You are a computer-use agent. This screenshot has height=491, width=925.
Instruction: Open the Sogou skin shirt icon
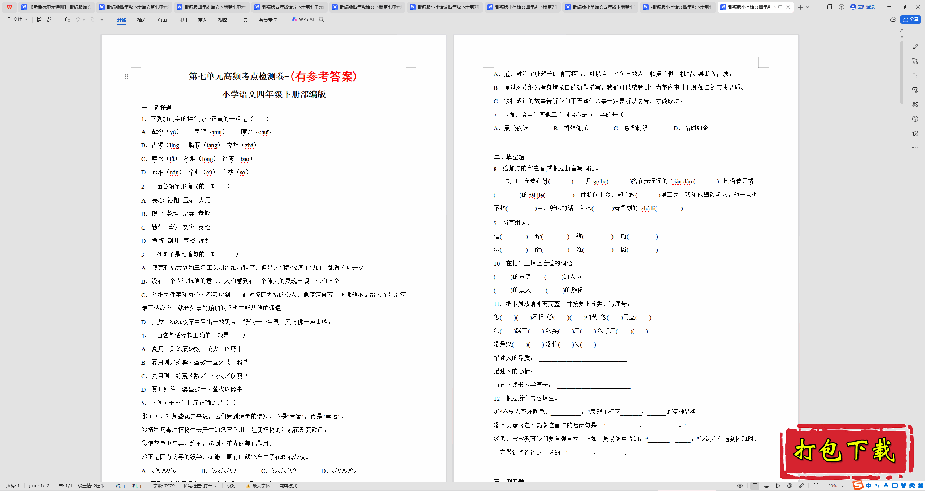click(x=903, y=486)
